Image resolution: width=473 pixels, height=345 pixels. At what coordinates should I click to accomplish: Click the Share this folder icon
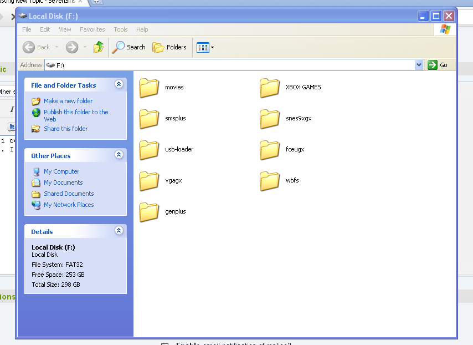[36, 129]
